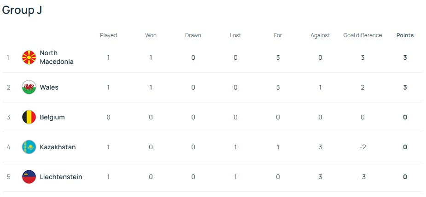Click the For column header

point(278,35)
